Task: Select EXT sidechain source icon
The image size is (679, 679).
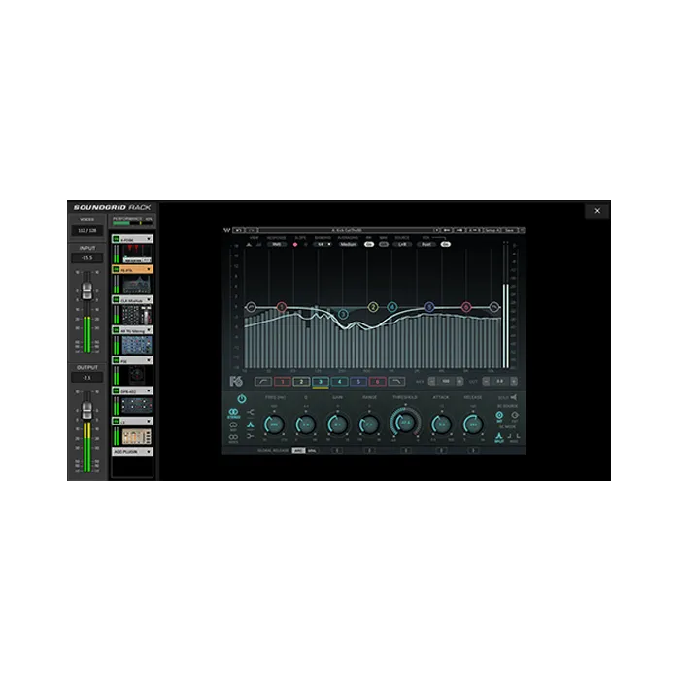Action: coord(515,416)
